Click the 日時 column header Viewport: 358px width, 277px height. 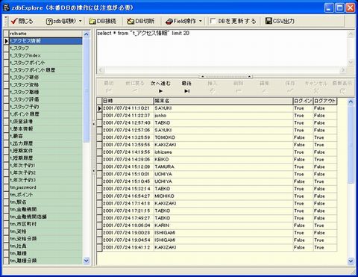tap(128, 101)
